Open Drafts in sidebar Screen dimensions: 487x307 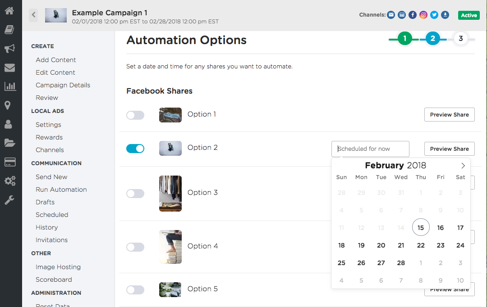[x=45, y=202]
